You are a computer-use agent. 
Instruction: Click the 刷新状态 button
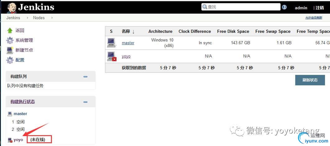click(x=310, y=80)
